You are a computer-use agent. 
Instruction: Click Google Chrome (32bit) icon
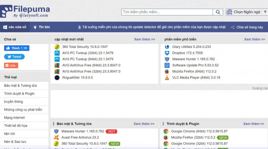[166, 144]
